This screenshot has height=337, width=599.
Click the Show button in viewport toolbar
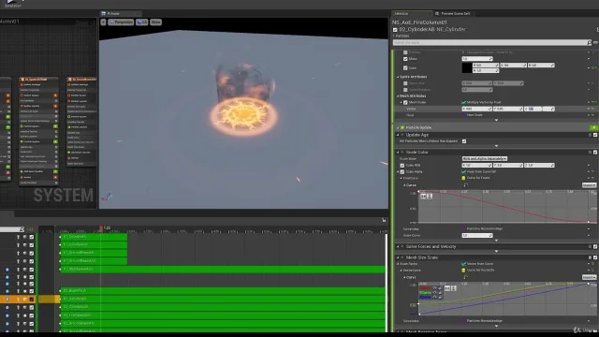point(156,22)
